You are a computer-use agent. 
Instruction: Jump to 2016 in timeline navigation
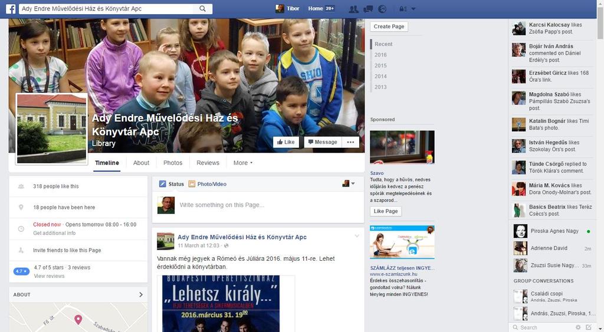click(380, 55)
